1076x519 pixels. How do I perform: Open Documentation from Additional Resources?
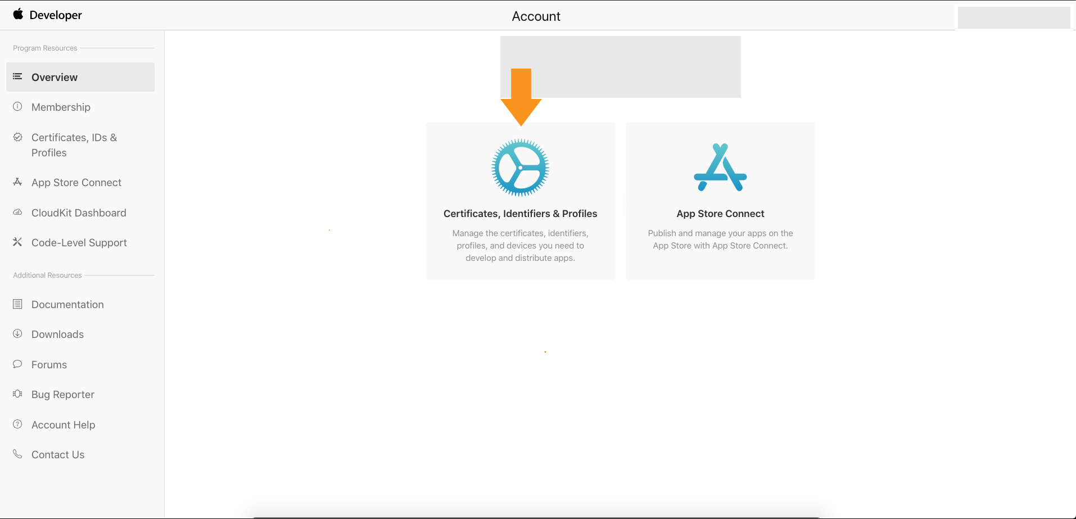point(67,304)
